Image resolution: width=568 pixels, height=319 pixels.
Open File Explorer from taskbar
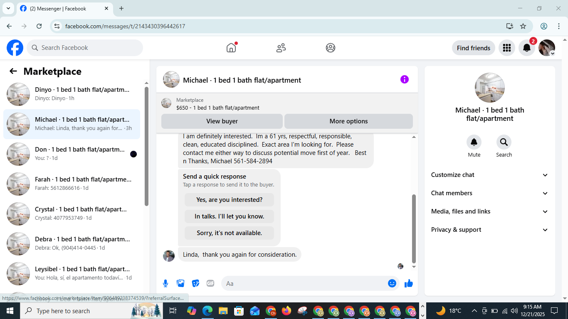click(x=223, y=311)
